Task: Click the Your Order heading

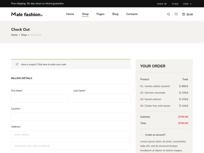Action: [x=153, y=66]
